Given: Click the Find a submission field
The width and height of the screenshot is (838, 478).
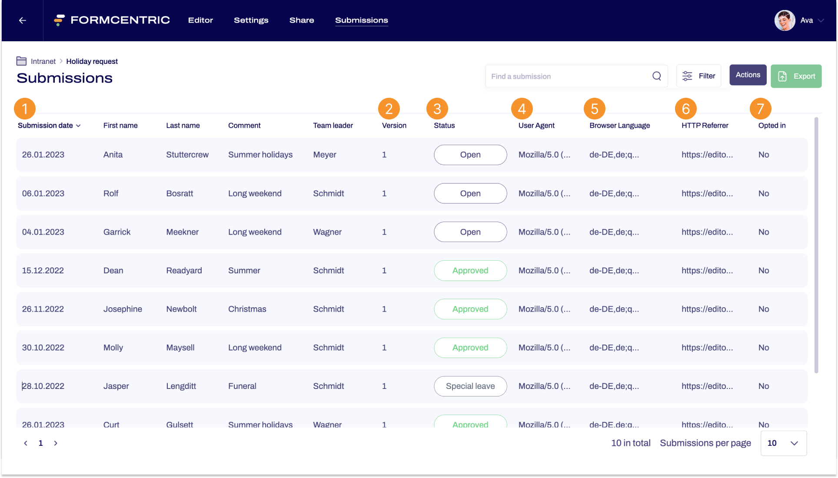Looking at the screenshot, I should (x=565, y=76).
